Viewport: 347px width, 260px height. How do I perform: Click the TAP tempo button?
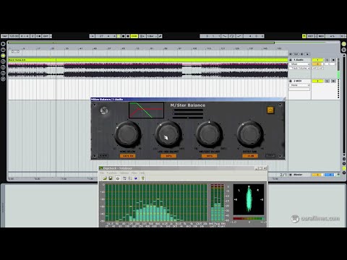click(x=4, y=36)
